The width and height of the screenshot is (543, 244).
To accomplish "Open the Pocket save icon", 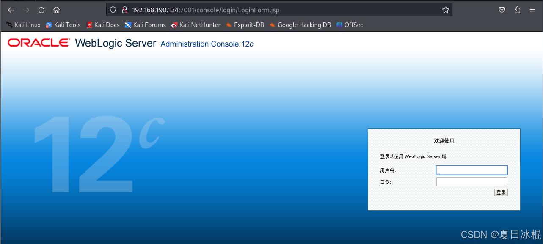I will click(x=502, y=10).
